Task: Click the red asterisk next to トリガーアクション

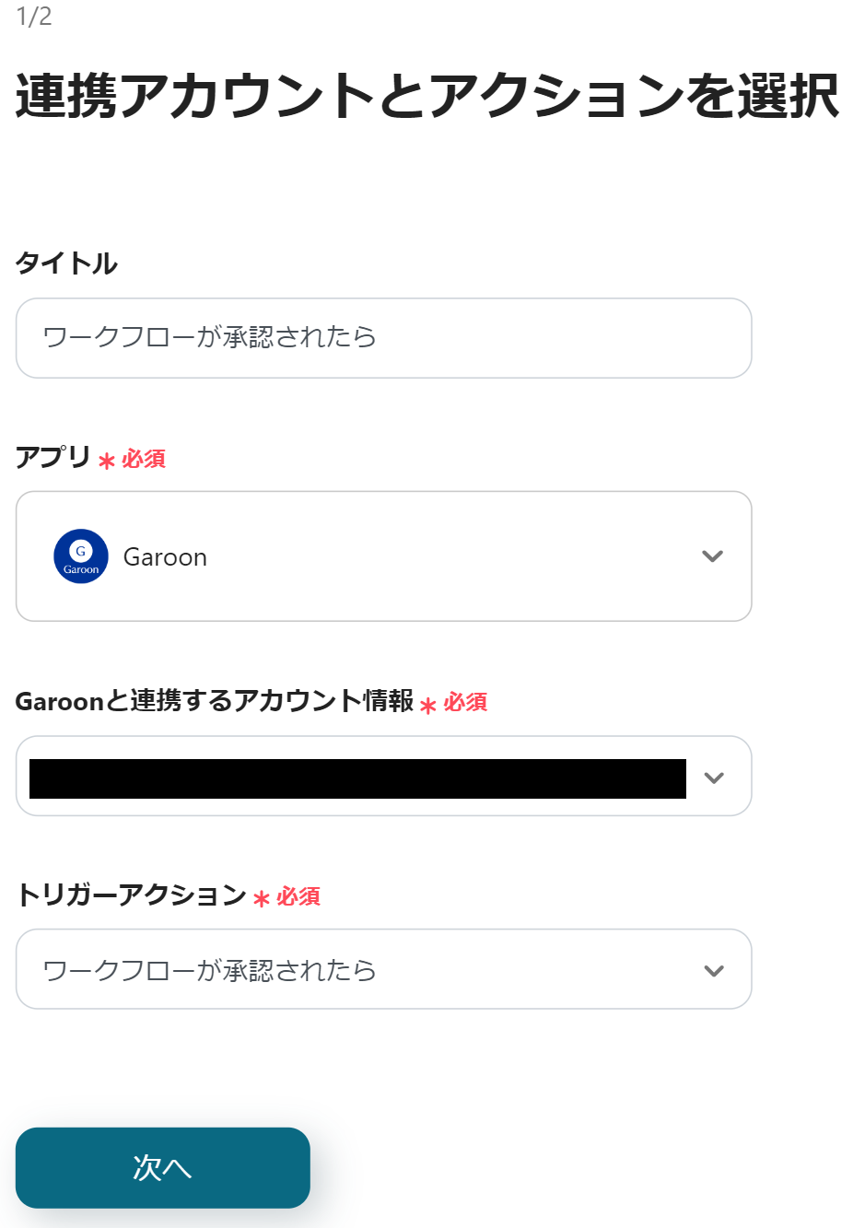Action: tap(262, 898)
